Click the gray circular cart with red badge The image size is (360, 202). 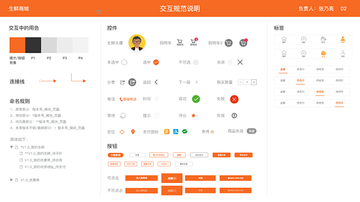point(243,43)
